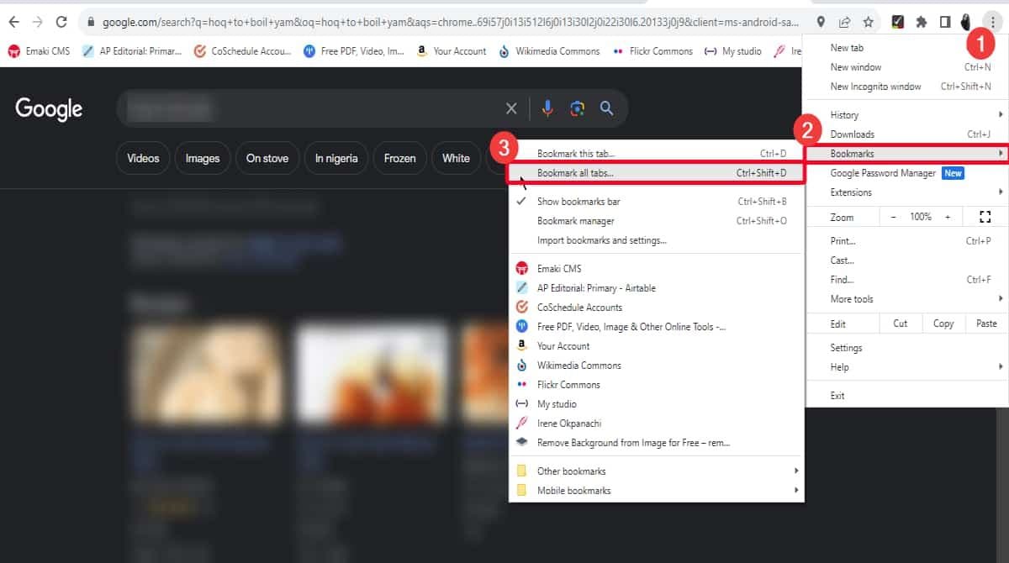
Task: Expand the Other bookmarks folder
Action: tap(571, 471)
